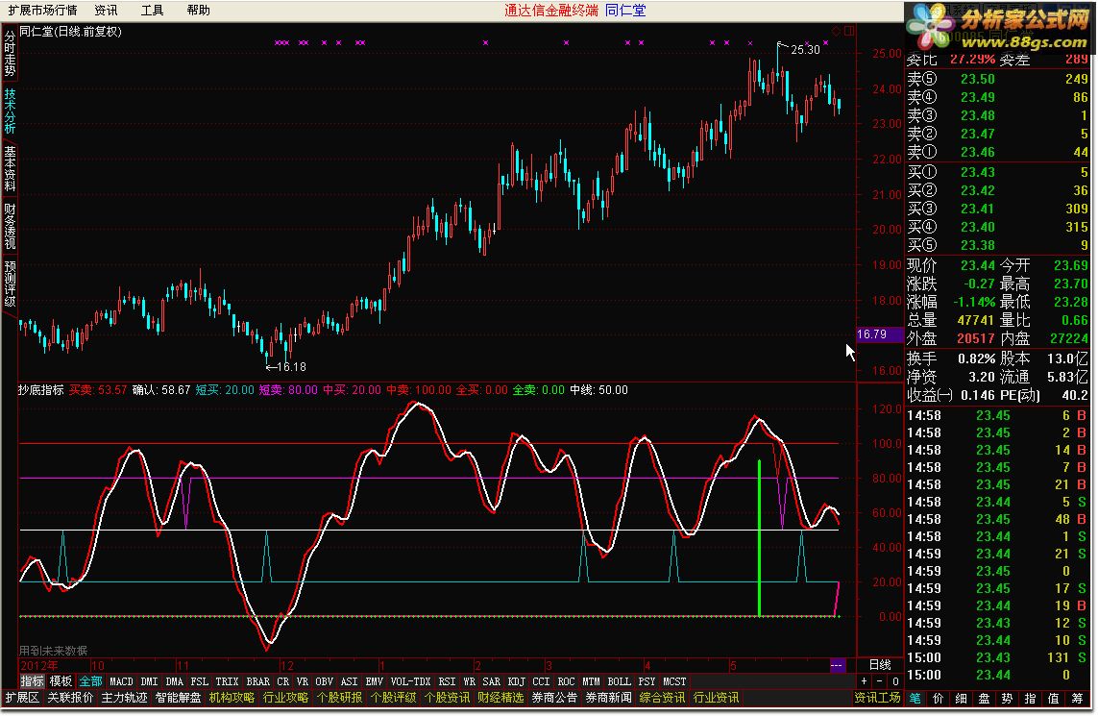
Task: Open the 资讯 menu
Action: (106, 11)
